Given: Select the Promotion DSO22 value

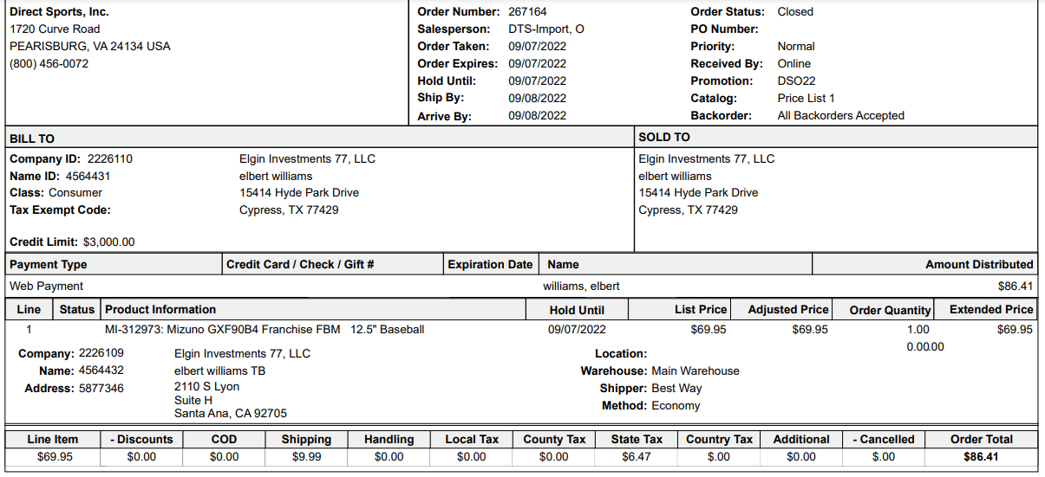Looking at the screenshot, I should [x=796, y=81].
